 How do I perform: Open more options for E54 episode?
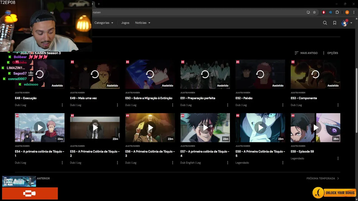[x=62, y=162]
